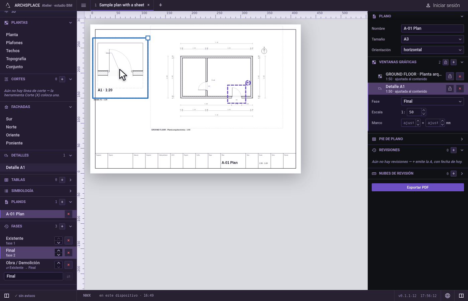The width and height of the screenshot is (468, 301).
Task: Remove the Detalle A1 viewport
Action: (460, 89)
